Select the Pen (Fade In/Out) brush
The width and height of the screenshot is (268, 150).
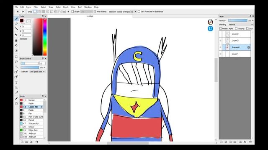[x=31, y=117]
